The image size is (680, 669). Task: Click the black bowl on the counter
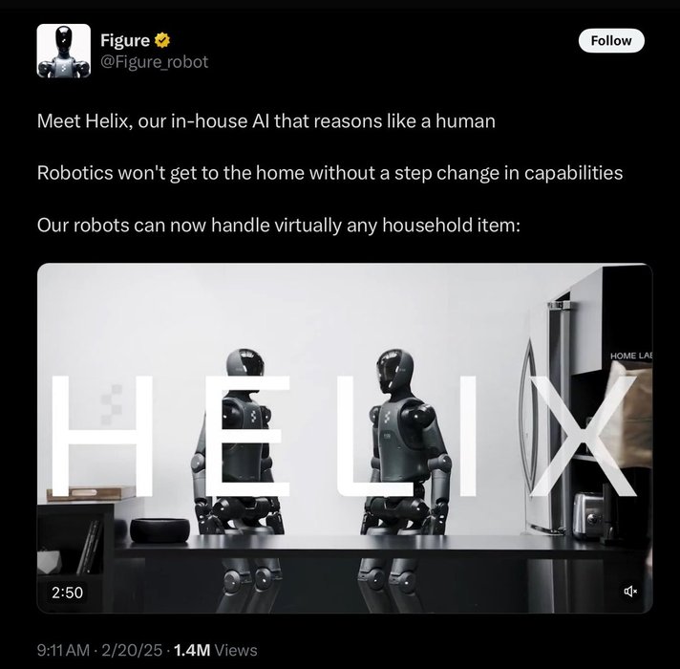(x=159, y=530)
